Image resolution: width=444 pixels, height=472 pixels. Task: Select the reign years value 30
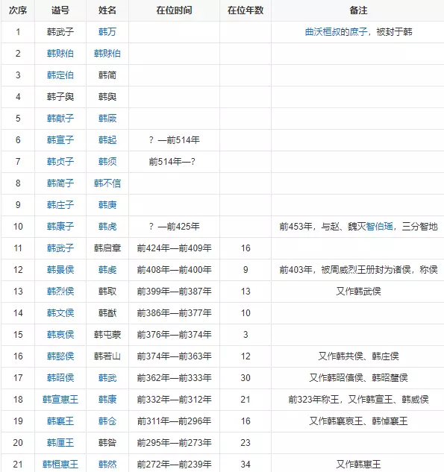[x=246, y=378]
